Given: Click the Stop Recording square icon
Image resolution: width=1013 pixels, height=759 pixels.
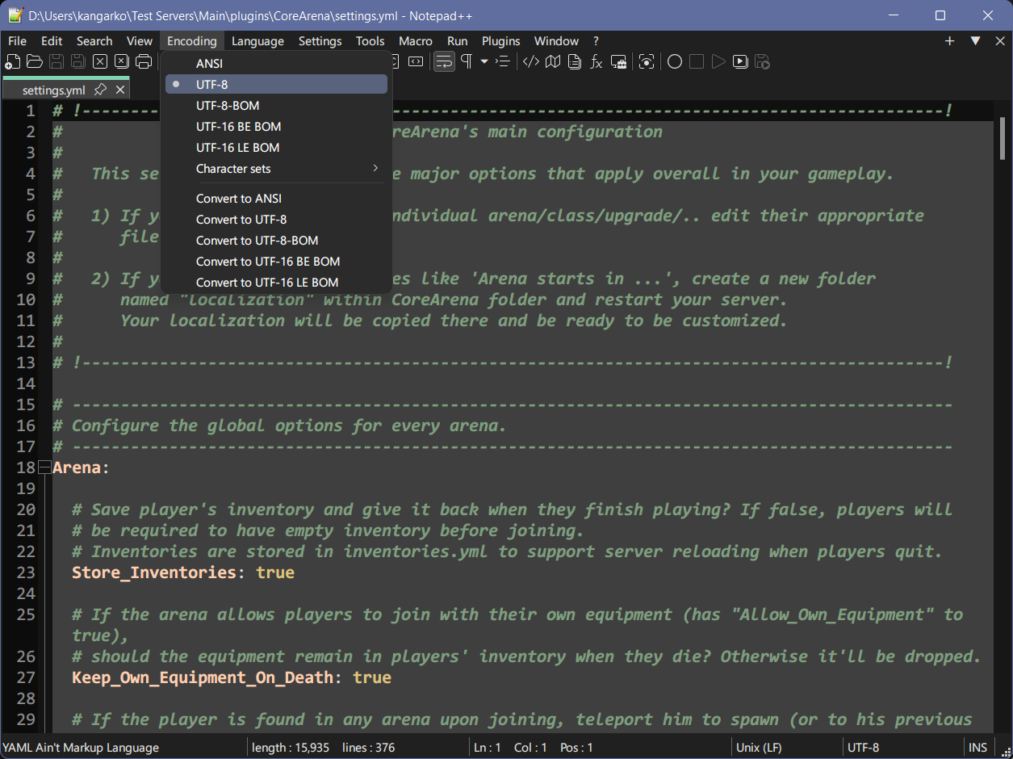Looking at the screenshot, I should [x=697, y=61].
